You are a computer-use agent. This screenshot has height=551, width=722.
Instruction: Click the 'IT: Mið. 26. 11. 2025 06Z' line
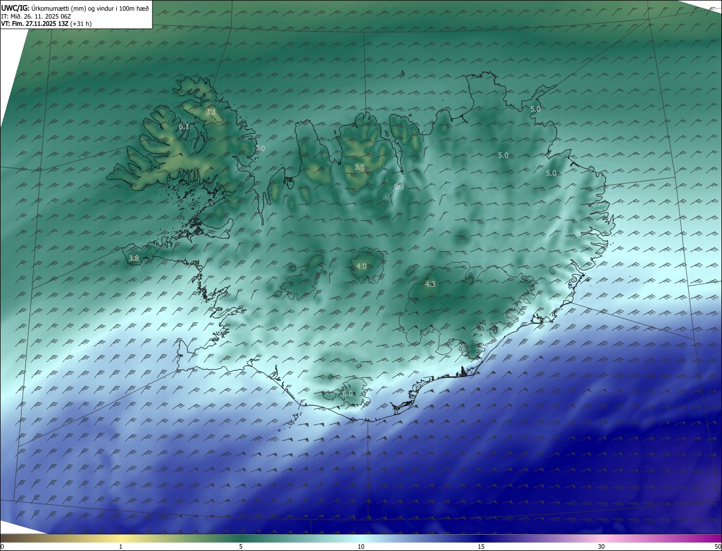click(x=37, y=16)
